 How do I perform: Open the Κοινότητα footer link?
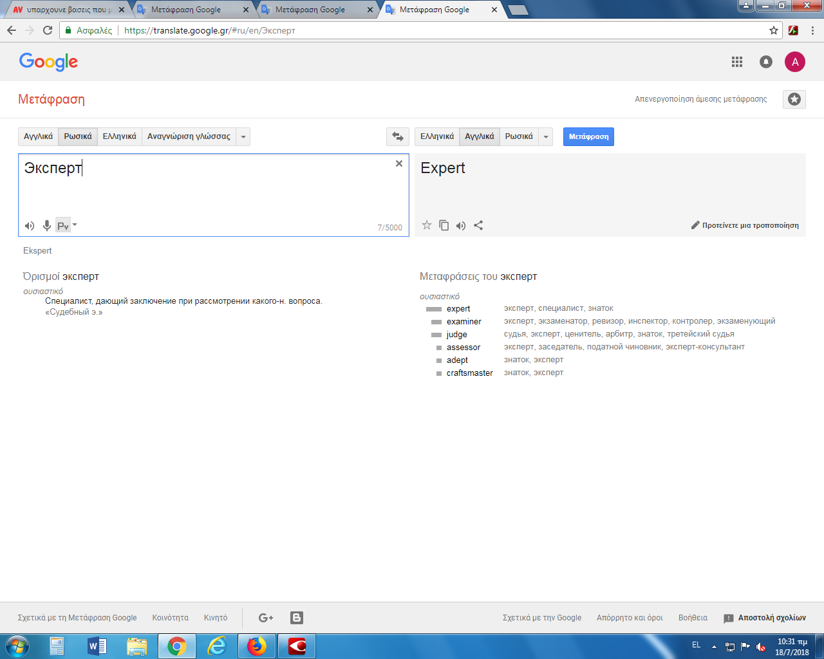[171, 618]
